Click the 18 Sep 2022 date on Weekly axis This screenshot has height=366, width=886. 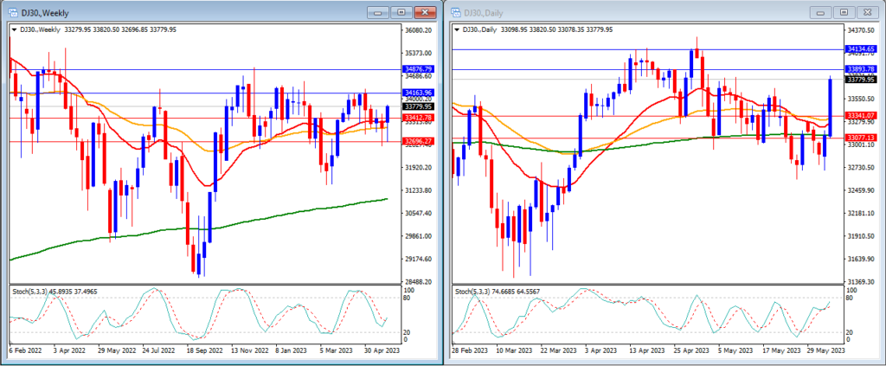point(206,350)
